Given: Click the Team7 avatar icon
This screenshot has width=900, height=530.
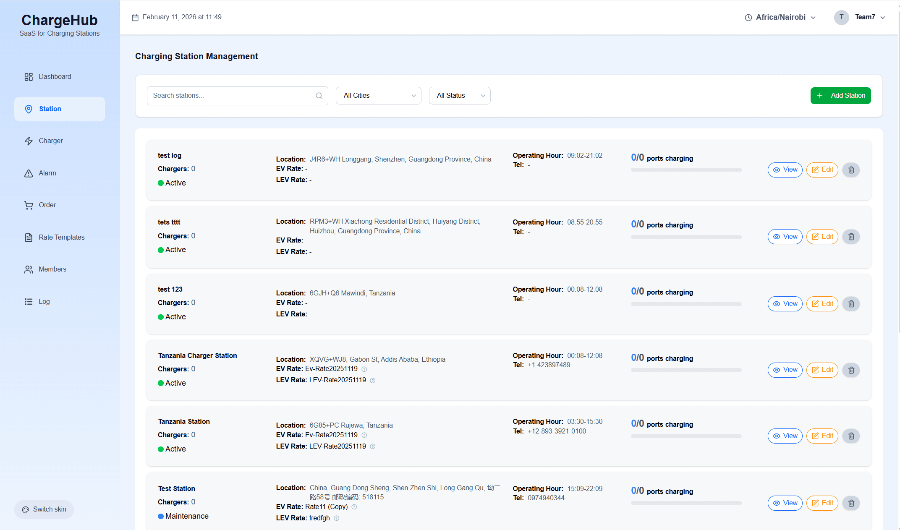Looking at the screenshot, I should (x=841, y=17).
